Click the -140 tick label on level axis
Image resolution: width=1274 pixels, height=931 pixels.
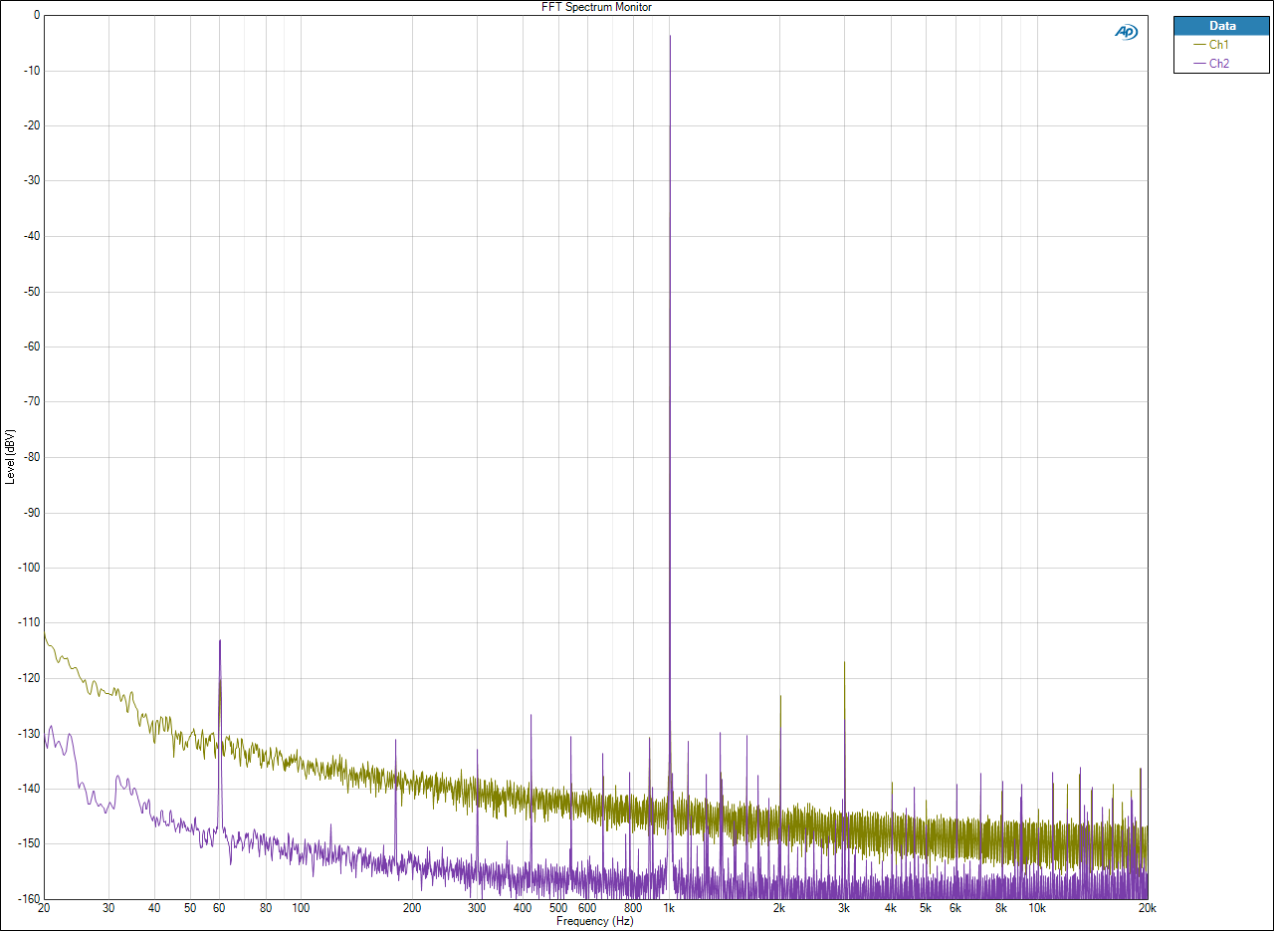29,789
